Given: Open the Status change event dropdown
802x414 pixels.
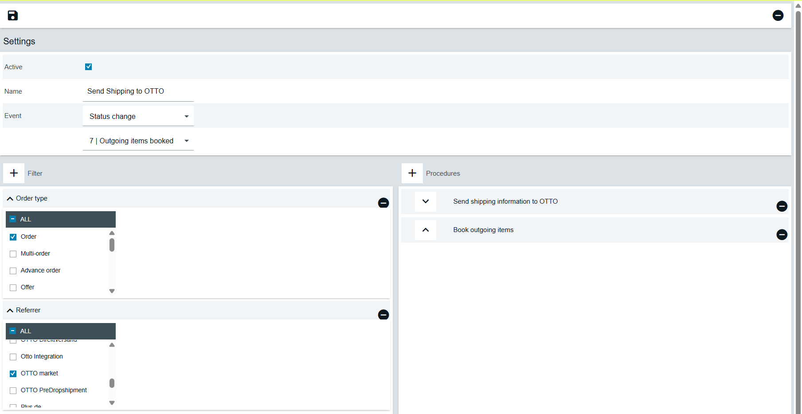Looking at the screenshot, I should click(x=138, y=116).
